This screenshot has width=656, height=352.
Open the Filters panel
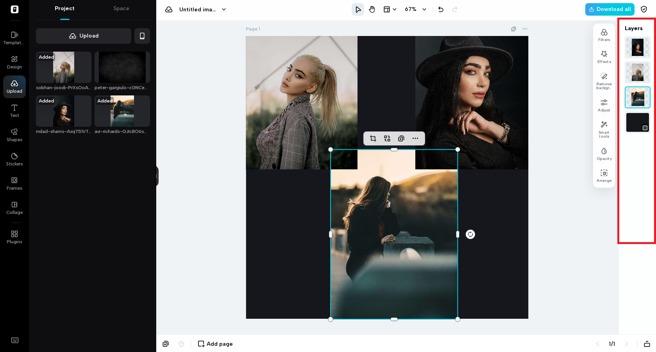tap(604, 34)
